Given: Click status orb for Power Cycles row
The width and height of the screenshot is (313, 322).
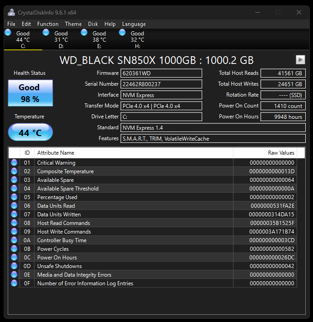Looking at the screenshot, I should (x=14, y=249).
